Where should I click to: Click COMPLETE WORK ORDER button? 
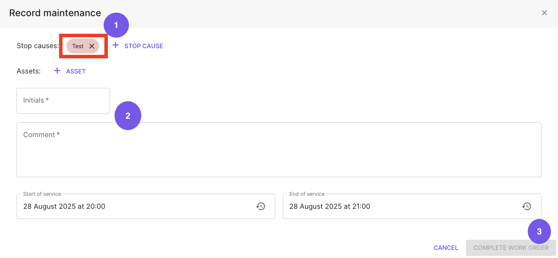[511, 248]
